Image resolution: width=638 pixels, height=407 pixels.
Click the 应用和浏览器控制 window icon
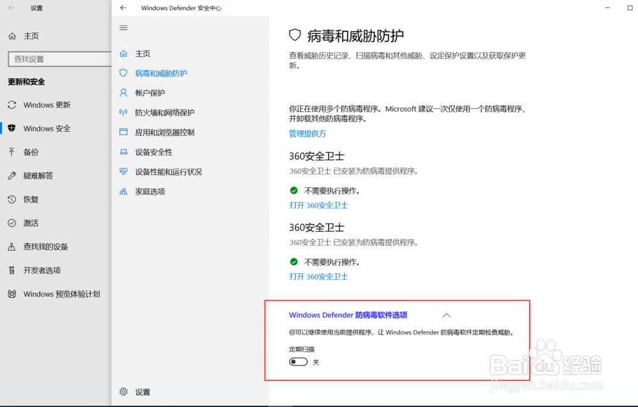(123, 132)
